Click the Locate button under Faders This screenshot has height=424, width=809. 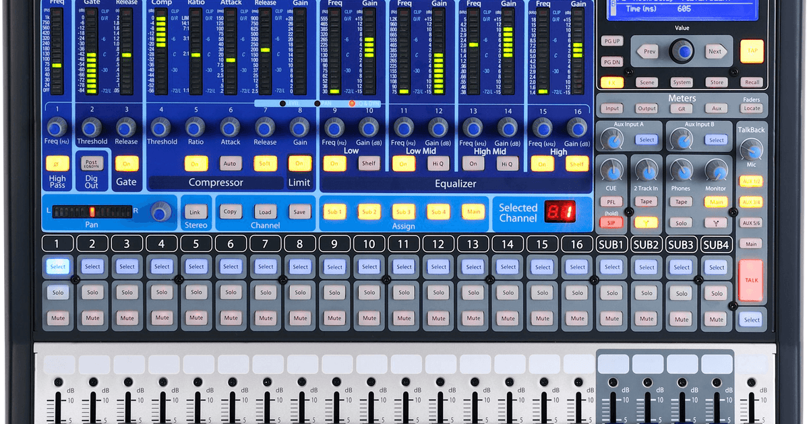tap(750, 108)
